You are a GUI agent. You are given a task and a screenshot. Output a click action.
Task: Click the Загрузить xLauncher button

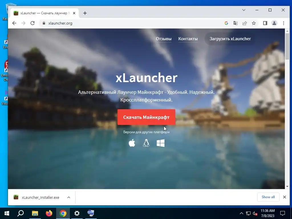click(x=230, y=39)
